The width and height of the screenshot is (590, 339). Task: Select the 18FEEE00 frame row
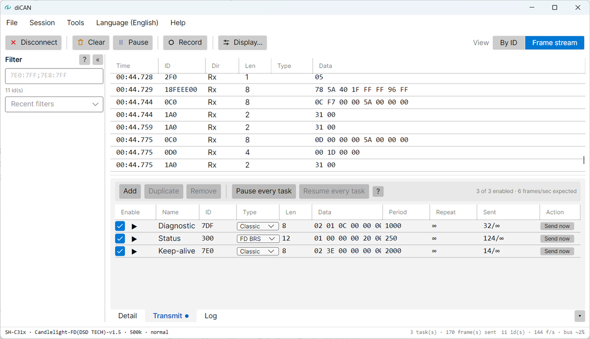click(347, 90)
